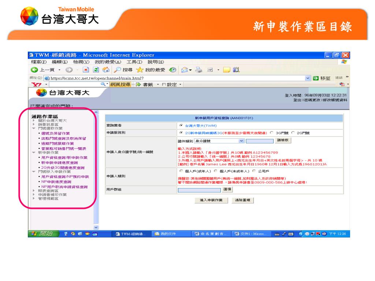Viewport: 375px width, 281px height.
Task: Click 登出 logout link
Action: tap(297, 100)
